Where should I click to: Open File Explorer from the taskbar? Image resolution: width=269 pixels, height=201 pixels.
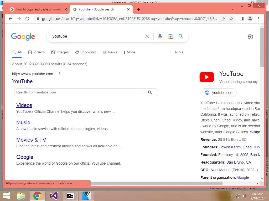pos(21,196)
